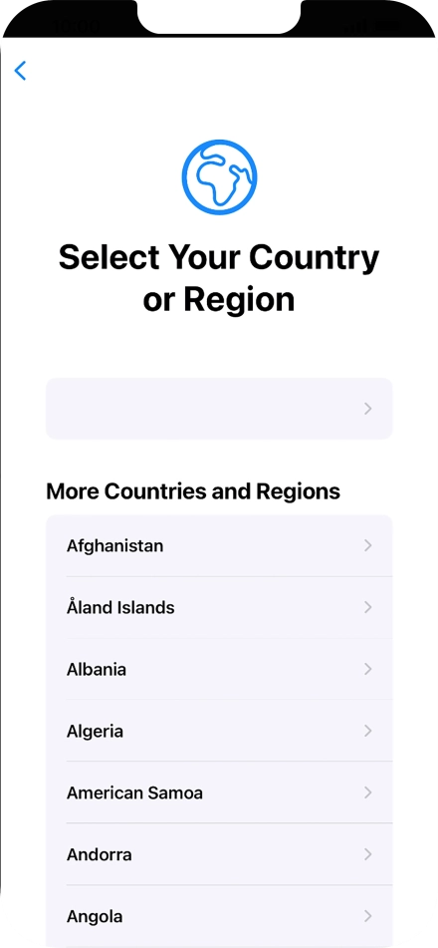Tap the Andorra row arrow
Image resolution: width=438 pixels, height=948 pixels.
coord(368,854)
